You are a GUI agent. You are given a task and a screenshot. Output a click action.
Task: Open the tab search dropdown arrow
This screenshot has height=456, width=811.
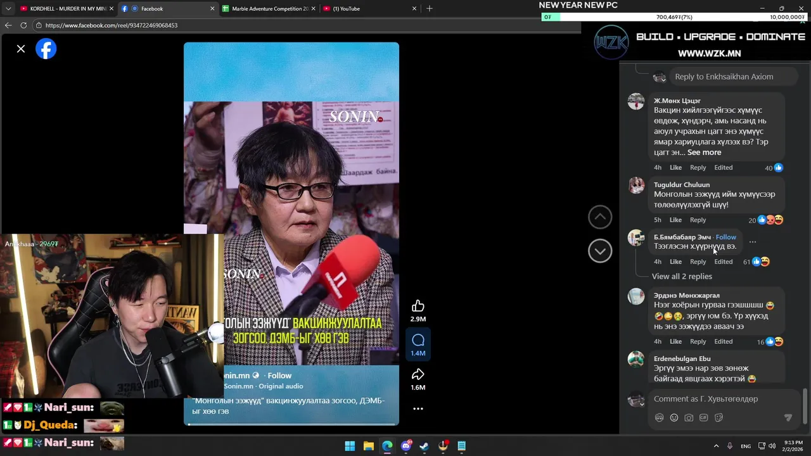tap(8, 8)
